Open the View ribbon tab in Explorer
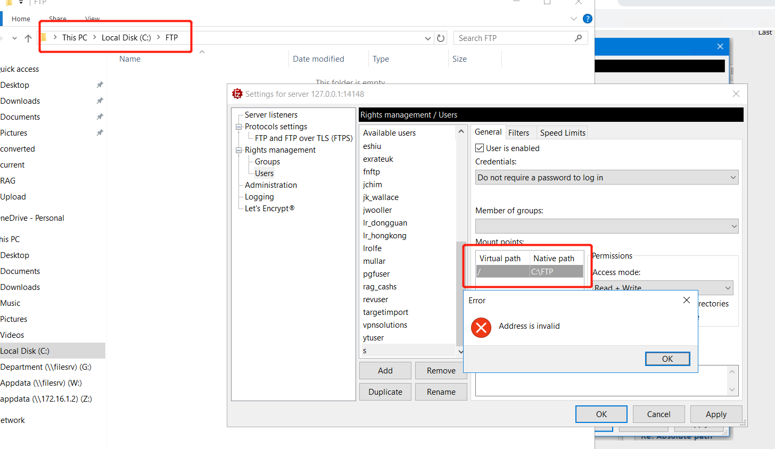775x449 pixels. (x=92, y=19)
